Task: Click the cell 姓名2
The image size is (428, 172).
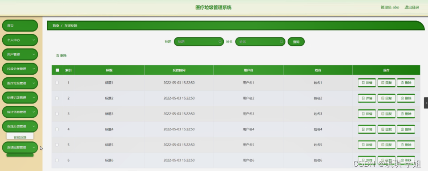Action: pyautogui.click(x=318, y=98)
